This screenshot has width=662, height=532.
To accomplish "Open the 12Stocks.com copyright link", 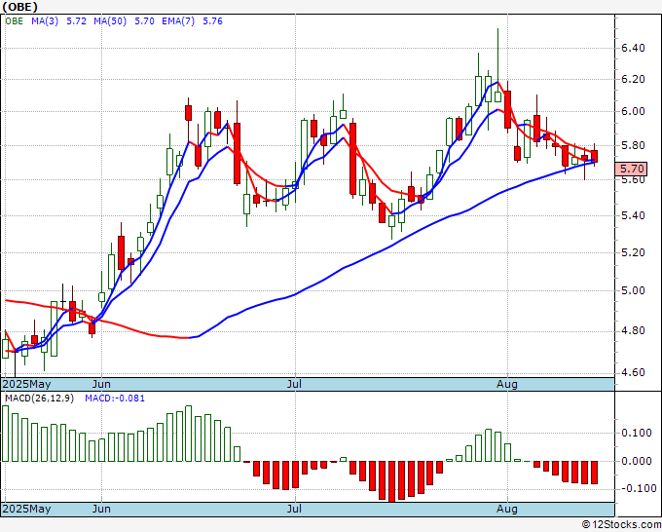I will (x=621, y=525).
